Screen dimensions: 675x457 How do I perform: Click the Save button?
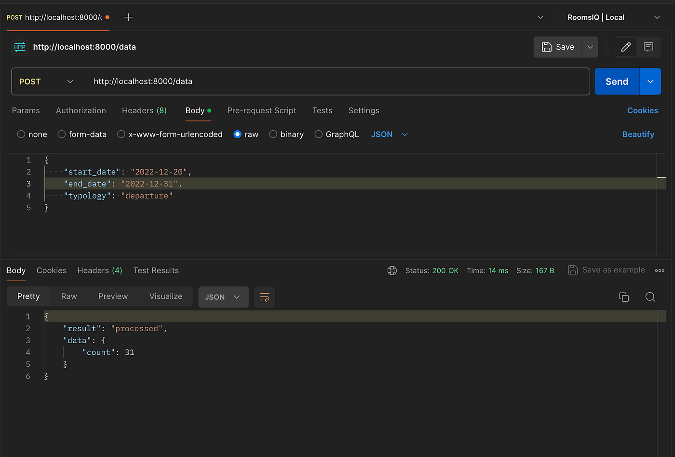coord(558,47)
